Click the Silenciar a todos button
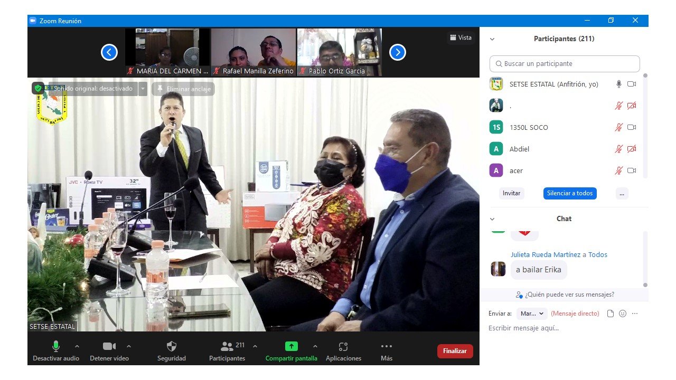 569,193
